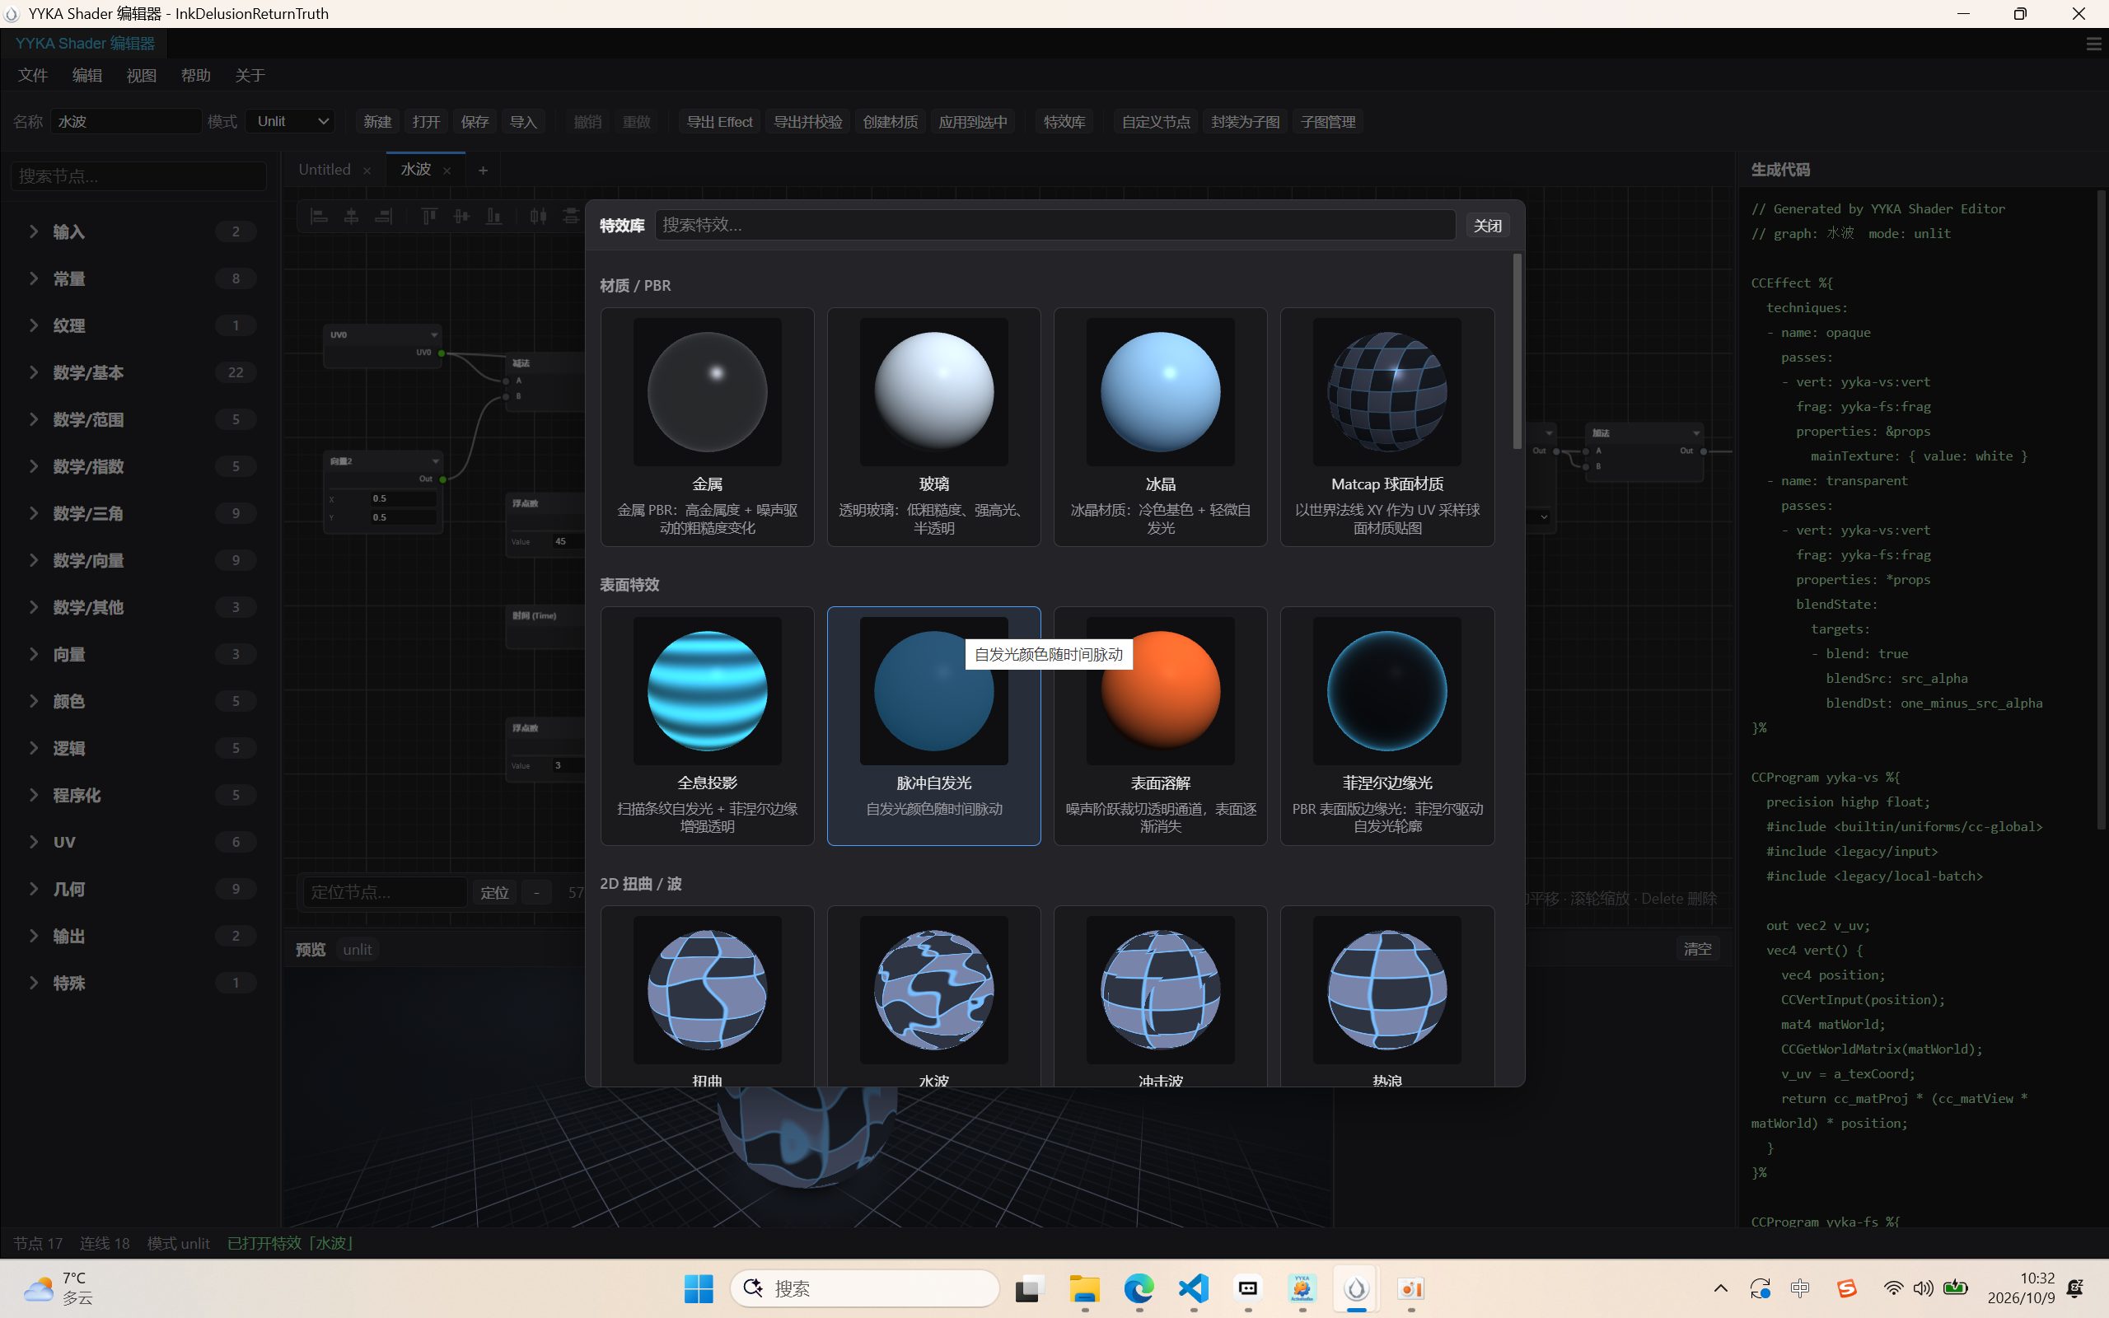The height and width of the screenshot is (1318, 2109).
Task: Align nodes to horizontal center
Action: [x=351, y=216]
